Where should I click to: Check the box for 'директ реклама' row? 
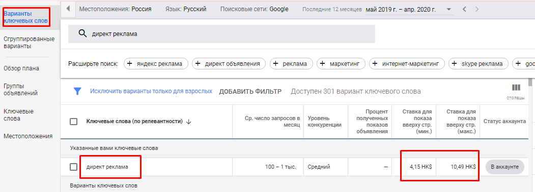[73, 167]
